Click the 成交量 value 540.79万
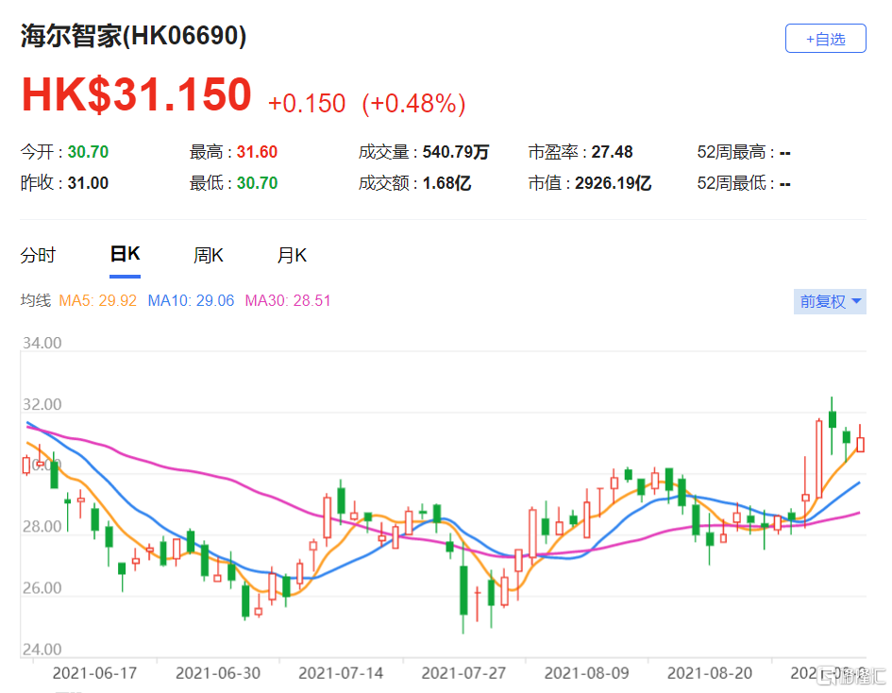Image resolution: width=892 pixels, height=693 pixels. pyautogui.click(x=456, y=152)
